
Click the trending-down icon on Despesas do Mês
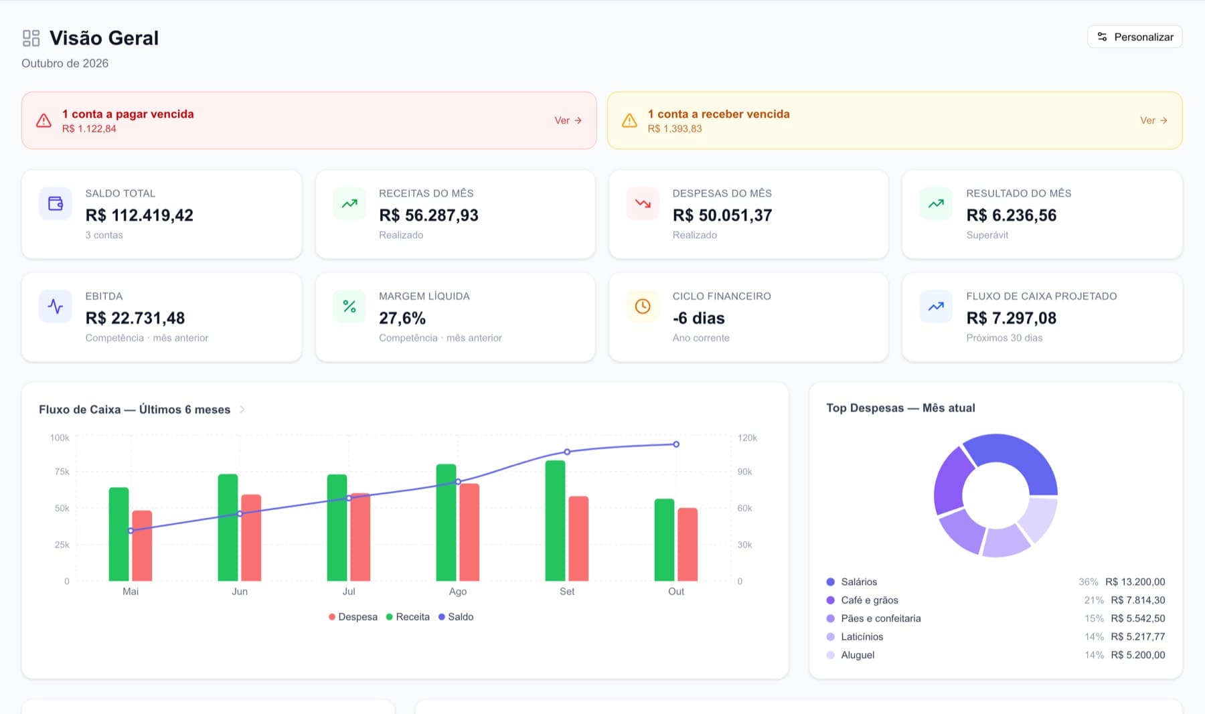click(643, 203)
